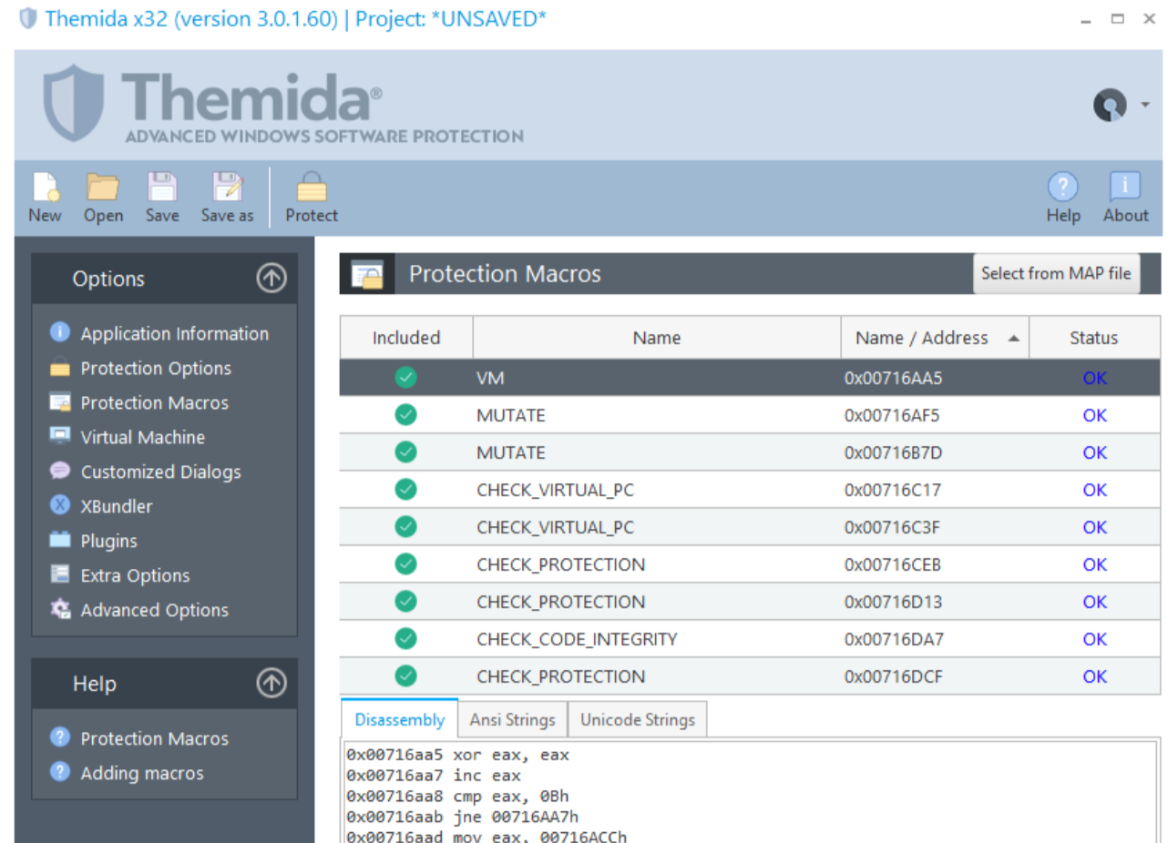Maximize the Themida window
The image size is (1168, 843).
[x=1118, y=19]
